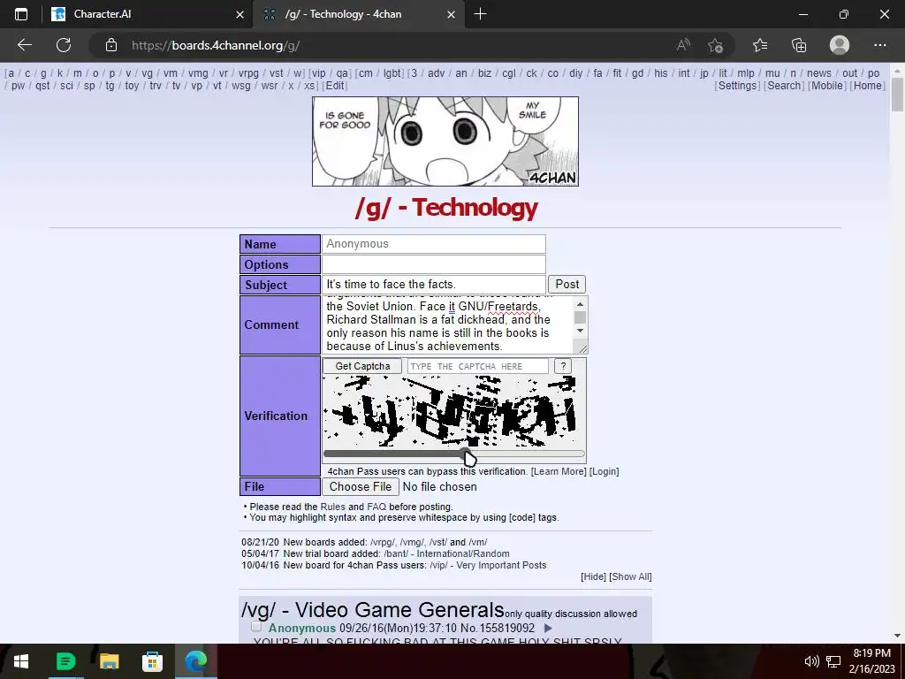Click comment box scroll down arrow
The width and height of the screenshot is (905, 679).
580,331
